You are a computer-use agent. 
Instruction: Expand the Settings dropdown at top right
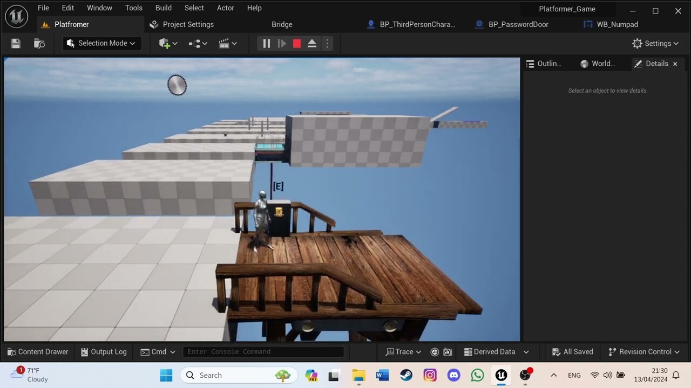pyautogui.click(x=655, y=43)
